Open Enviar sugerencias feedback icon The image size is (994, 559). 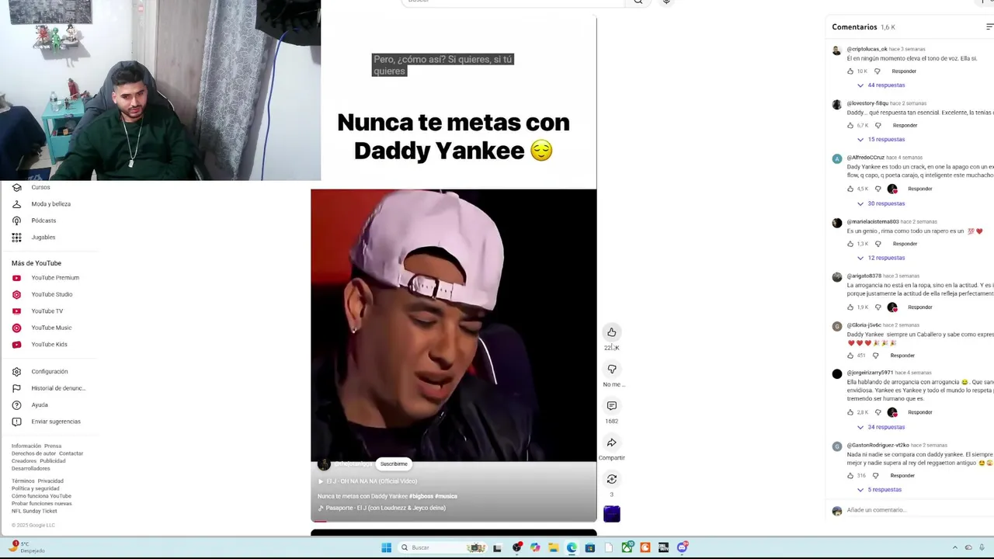(16, 422)
